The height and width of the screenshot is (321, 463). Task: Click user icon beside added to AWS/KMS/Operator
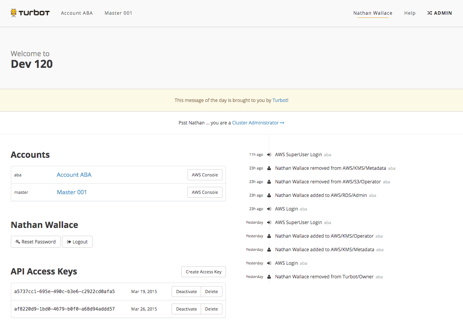(269, 236)
